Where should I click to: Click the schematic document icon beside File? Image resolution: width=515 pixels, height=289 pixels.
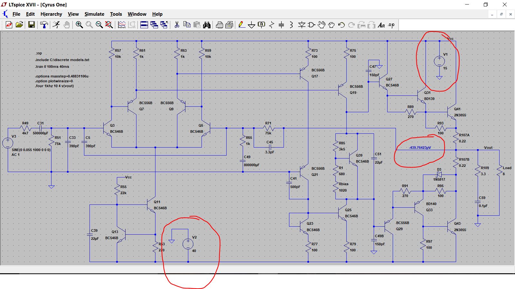[5, 14]
